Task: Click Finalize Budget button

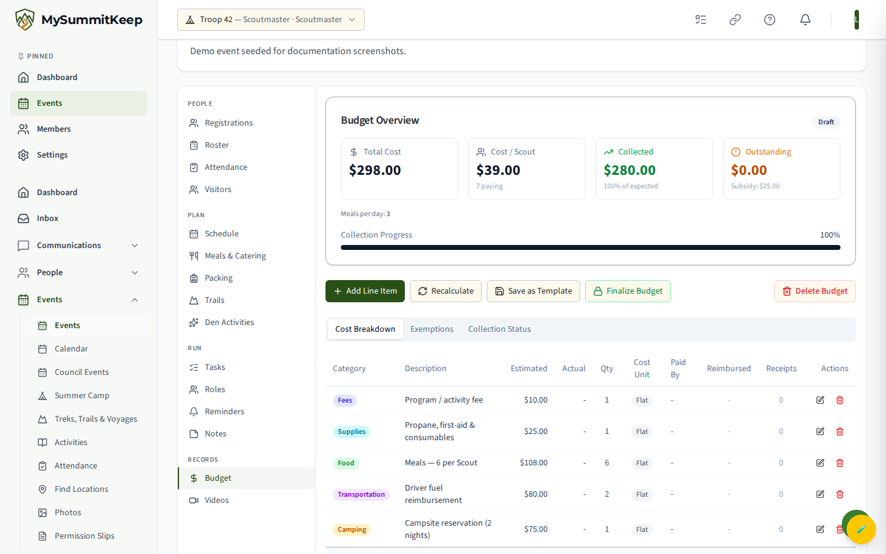Action: click(628, 291)
